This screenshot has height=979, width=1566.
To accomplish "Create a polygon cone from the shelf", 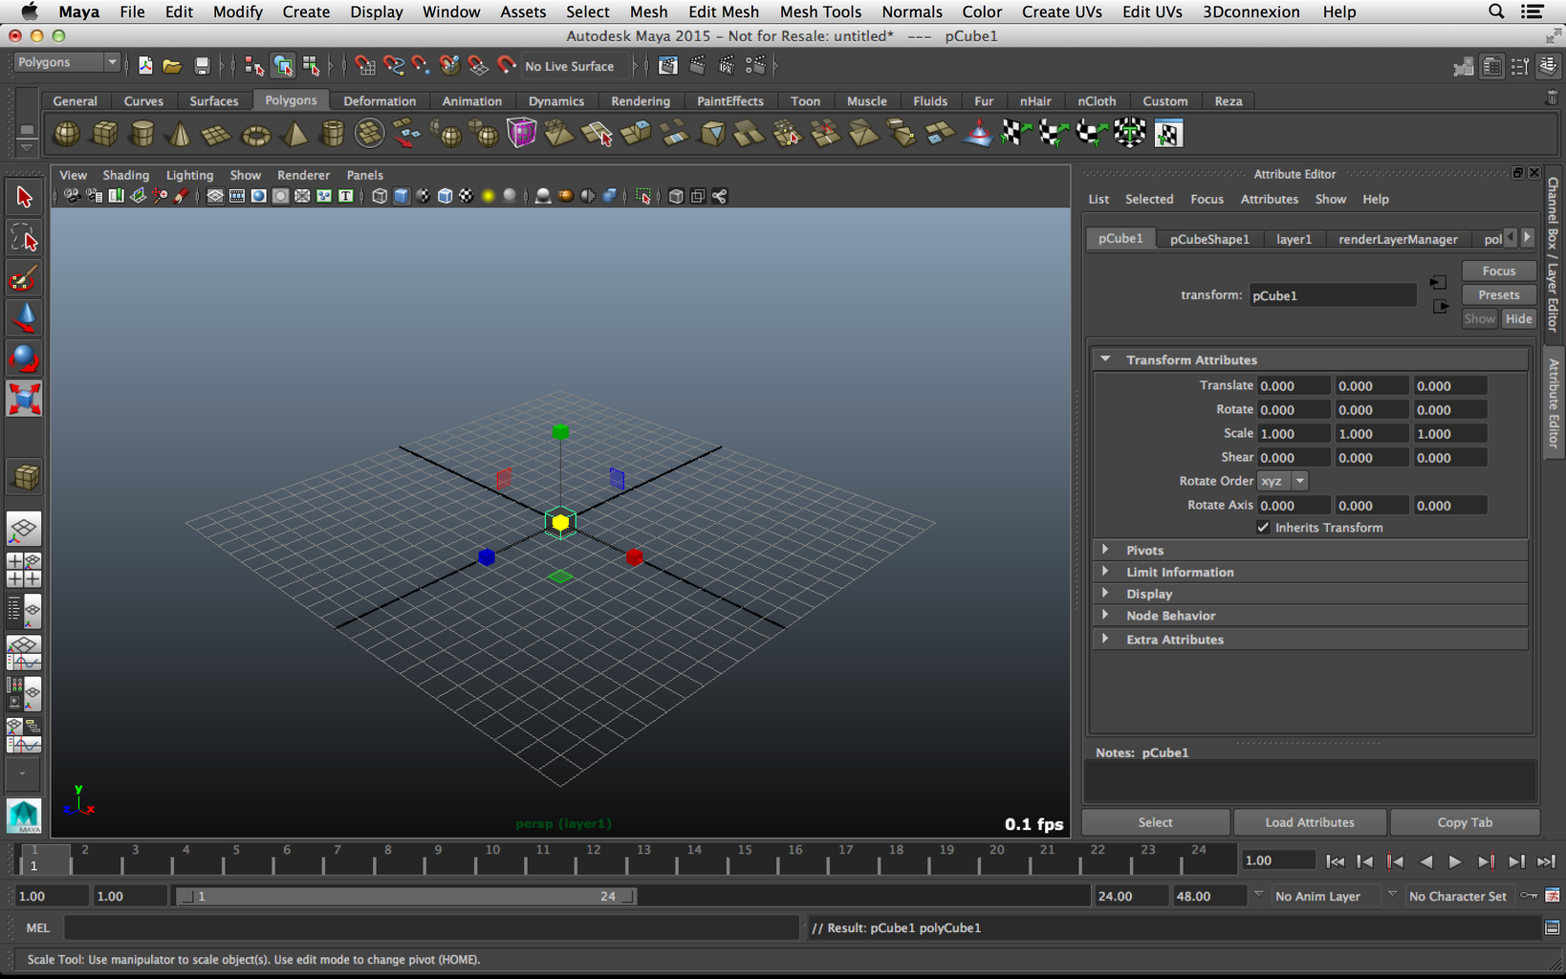I will [x=178, y=133].
